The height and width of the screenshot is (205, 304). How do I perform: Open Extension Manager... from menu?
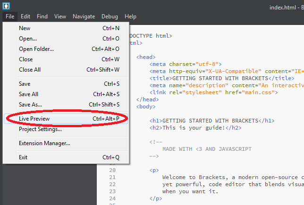click(x=66, y=143)
